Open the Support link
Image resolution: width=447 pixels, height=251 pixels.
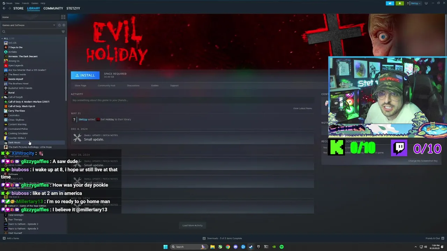[174, 85]
